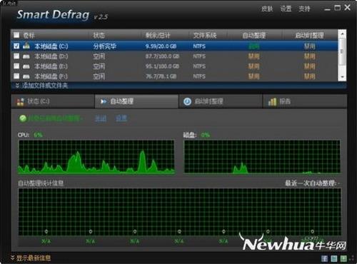Click the 95.1/100.0 GB size value

[162, 66]
